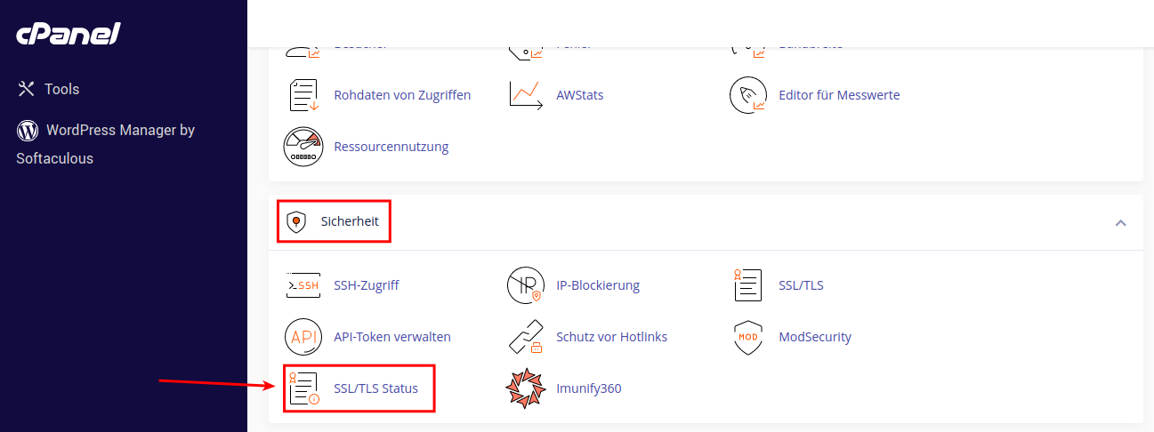Open the Ressourcennutzung gauge icon
Viewport: 1154px width, 432px height.
click(x=303, y=147)
